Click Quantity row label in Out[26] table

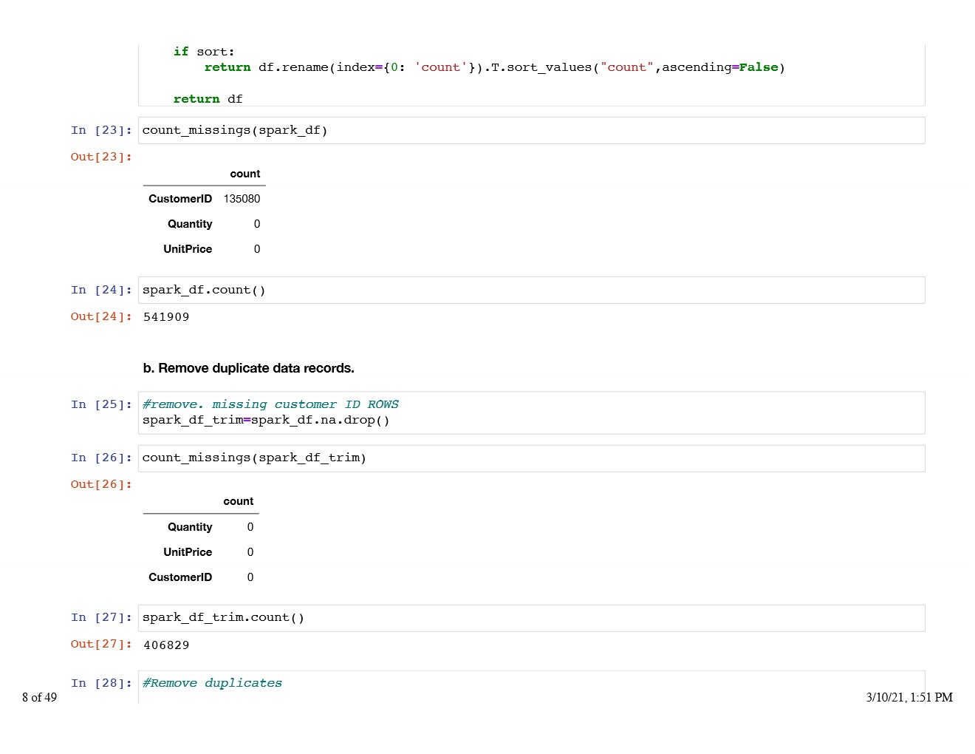190,527
